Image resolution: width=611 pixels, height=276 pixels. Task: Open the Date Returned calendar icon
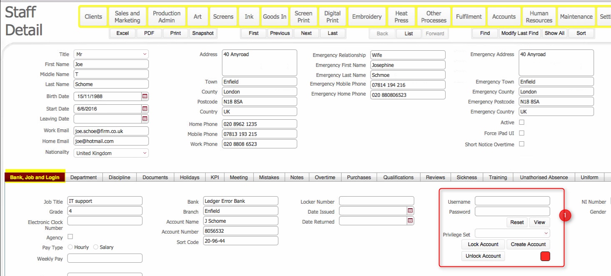[411, 221]
